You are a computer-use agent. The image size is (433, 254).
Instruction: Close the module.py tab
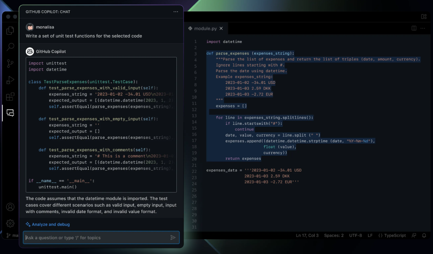click(221, 28)
